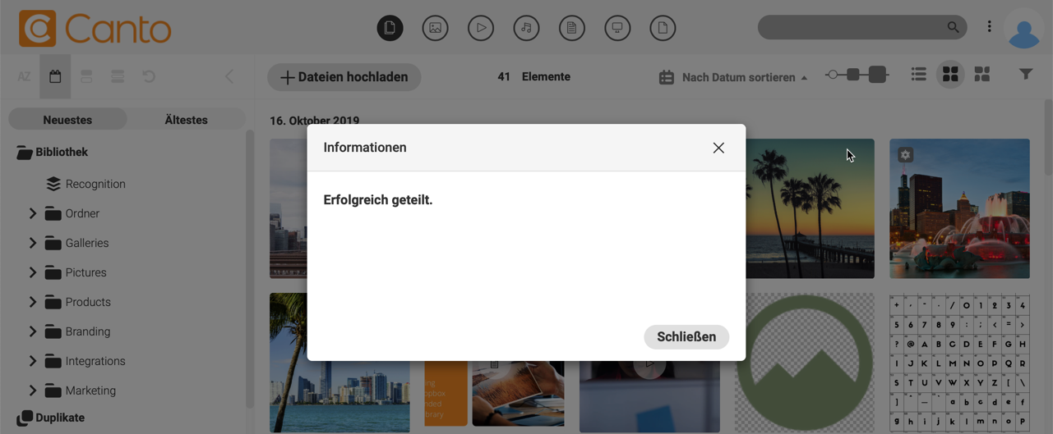Open the font character map thumbnail
Screen dimensions: 1053x434
(959, 363)
